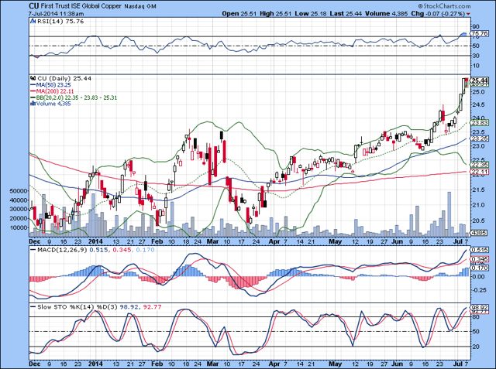The image size is (496, 369).
Task: Click the 0.345 signal tag on right axis
Action: 480,259
